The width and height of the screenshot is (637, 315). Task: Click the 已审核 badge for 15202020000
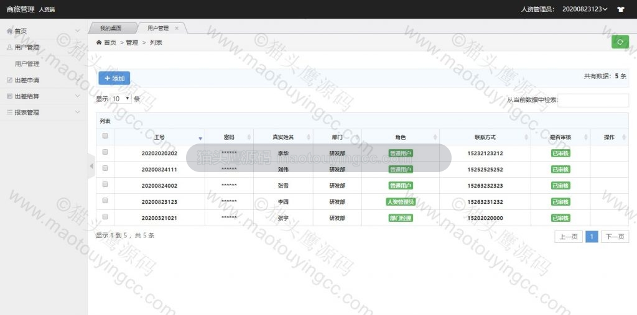(560, 218)
